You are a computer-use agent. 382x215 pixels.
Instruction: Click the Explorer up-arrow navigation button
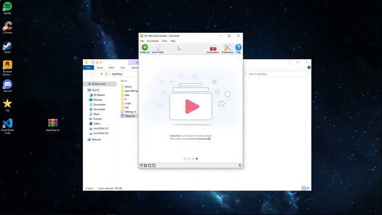[101, 74]
